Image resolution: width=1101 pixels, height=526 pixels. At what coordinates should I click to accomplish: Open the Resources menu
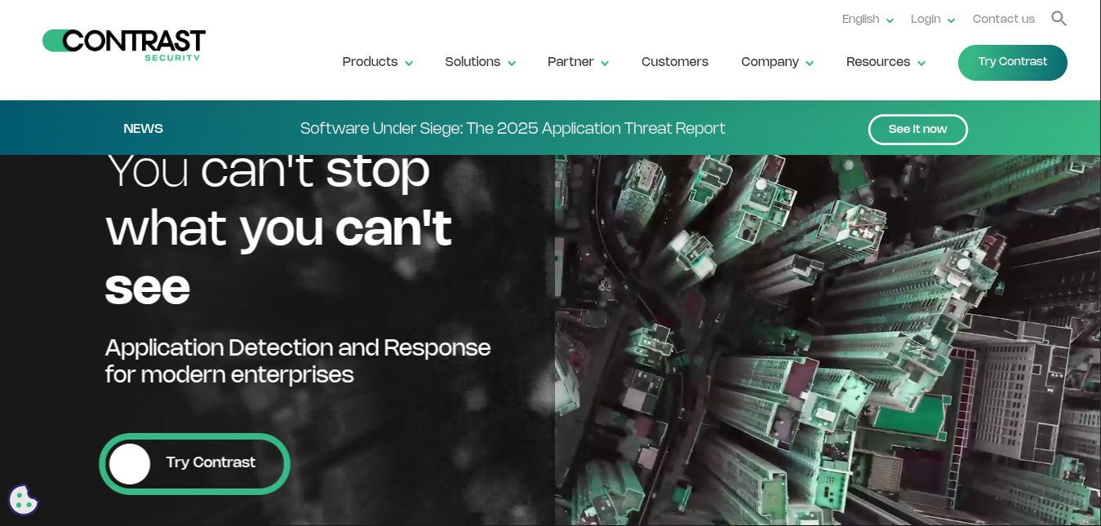pyautogui.click(x=886, y=62)
